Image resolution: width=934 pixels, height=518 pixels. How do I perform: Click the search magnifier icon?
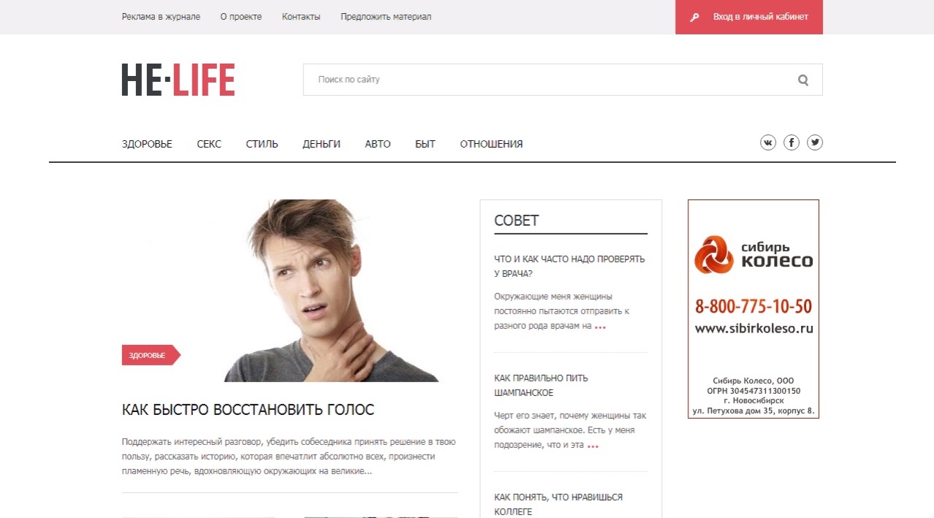point(803,80)
